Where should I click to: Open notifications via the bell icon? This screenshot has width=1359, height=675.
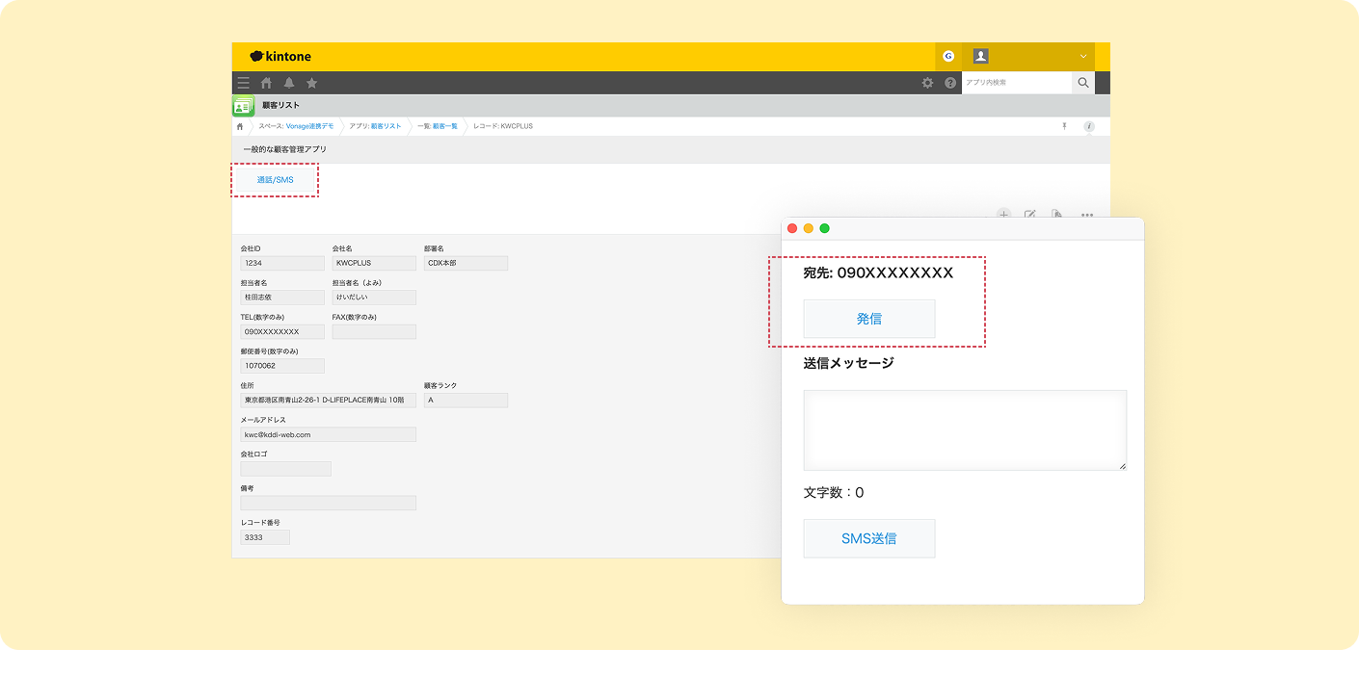(289, 83)
